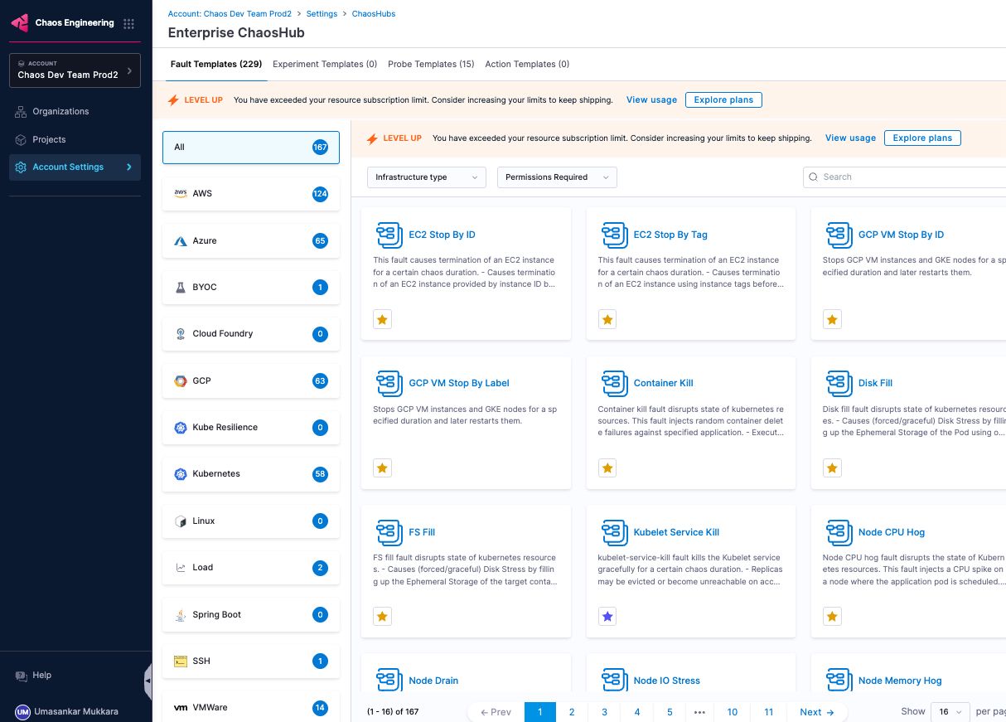Click the Kube Resilience icon
1006x722 pixels.
point(181,428)
